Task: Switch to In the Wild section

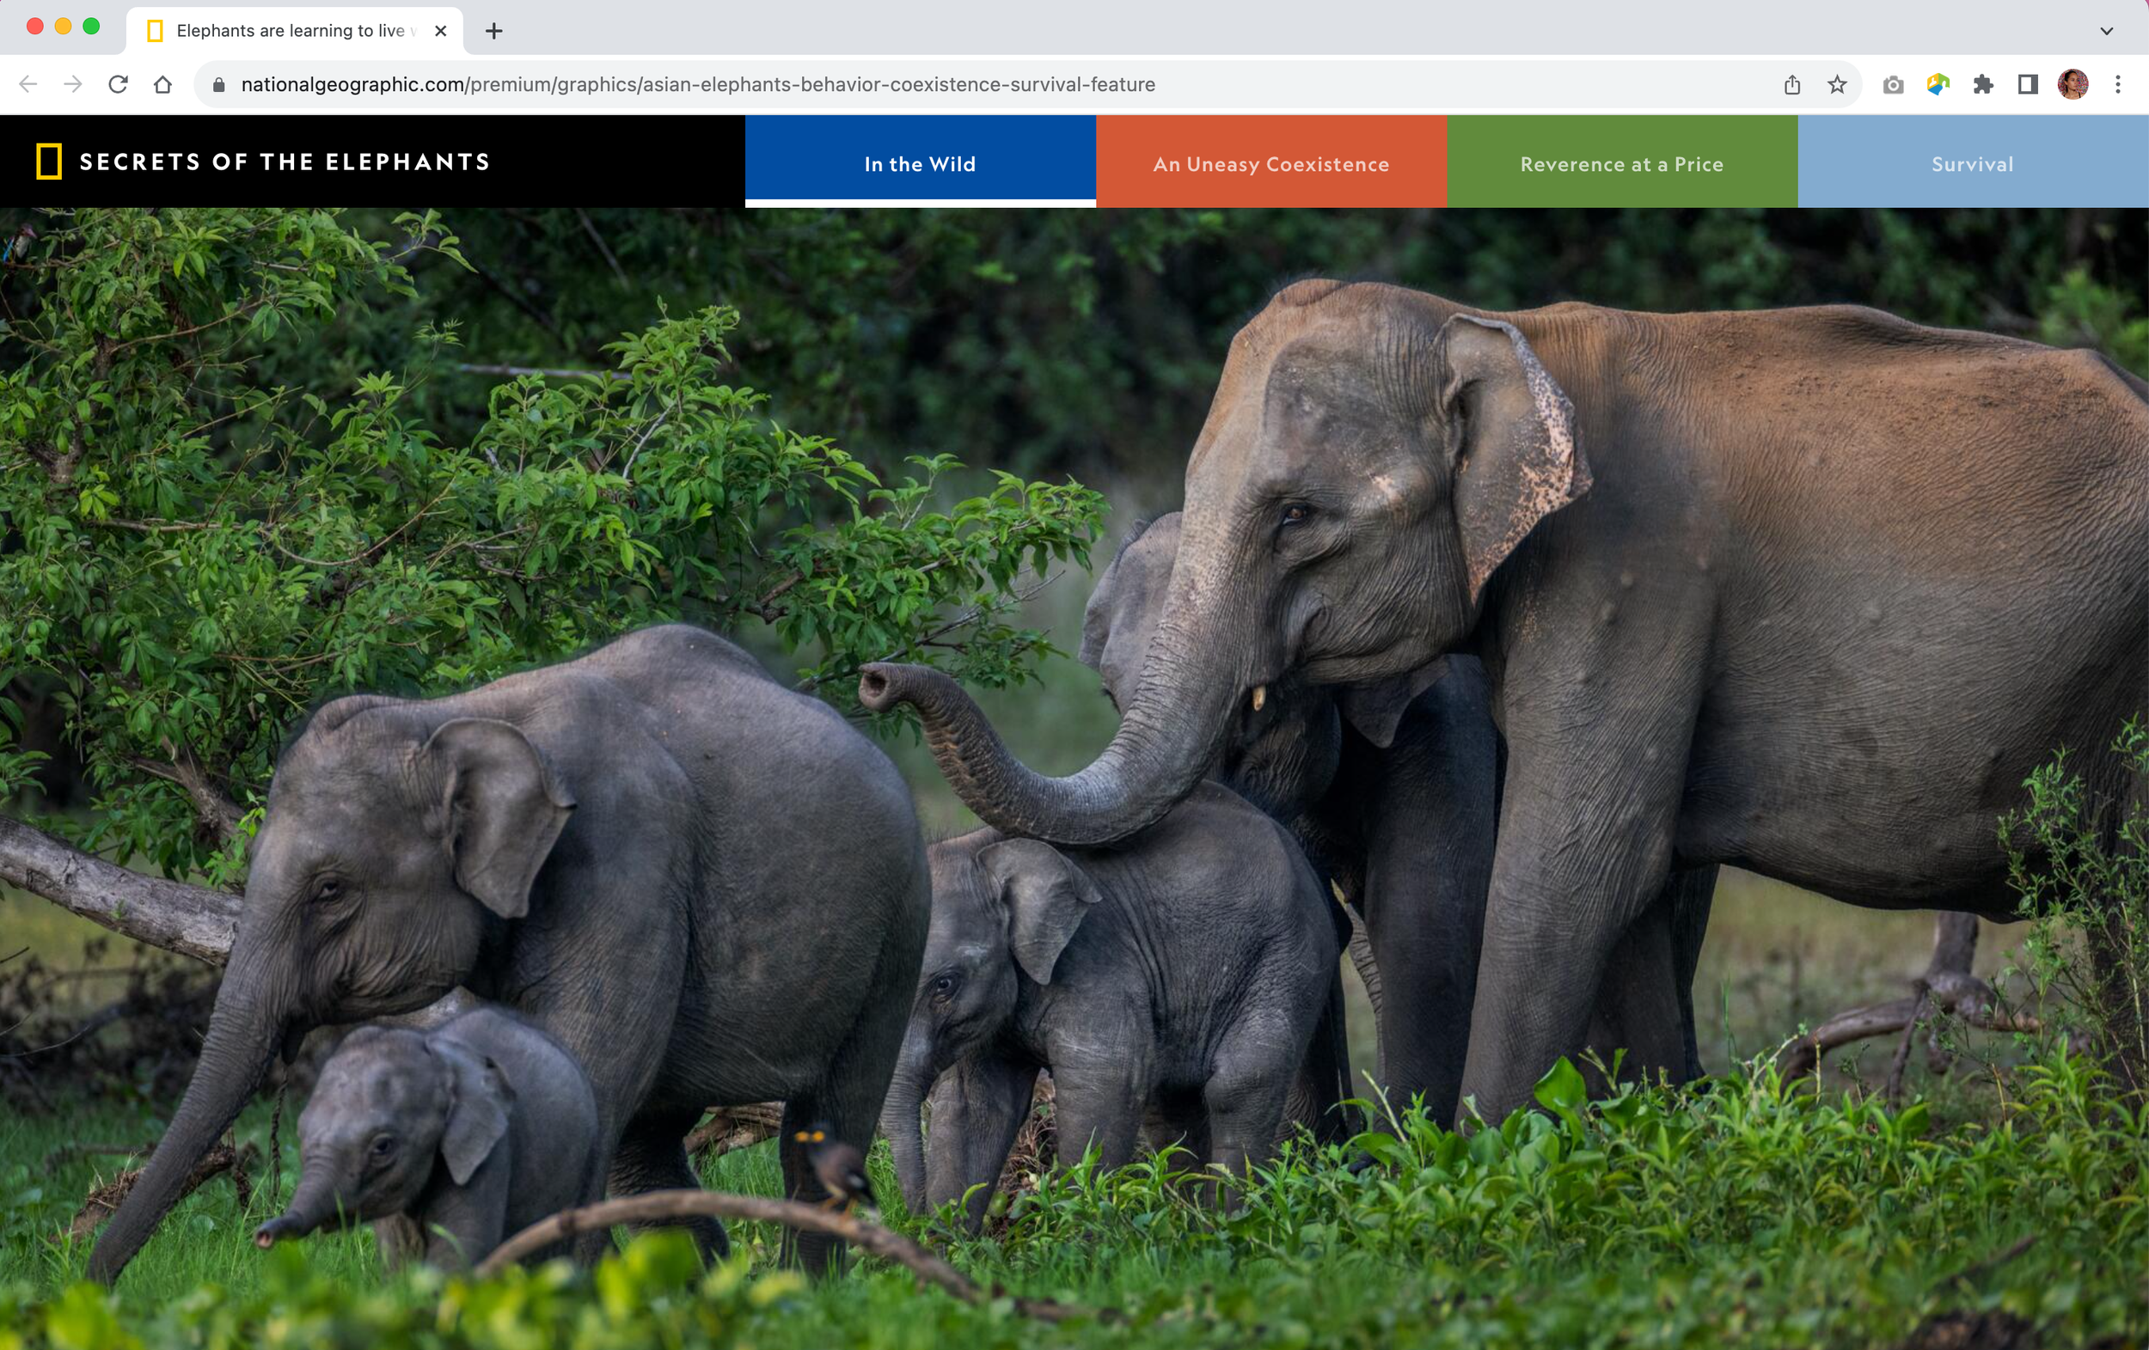Action: tap(919, 164)
